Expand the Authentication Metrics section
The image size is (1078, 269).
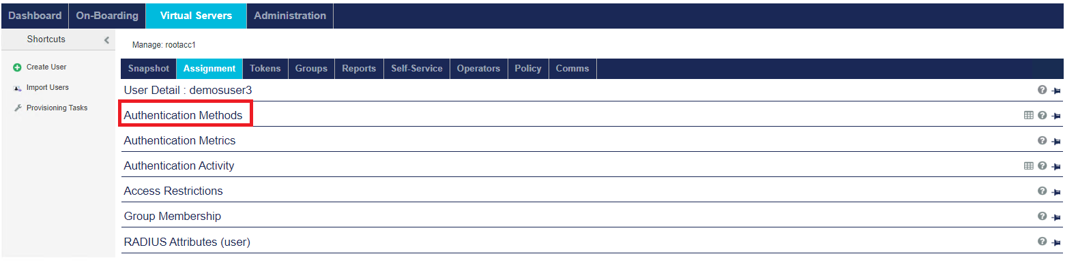coord(179,140)
